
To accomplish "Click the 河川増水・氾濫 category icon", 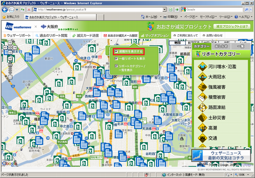I will click(x=202, y=66).
